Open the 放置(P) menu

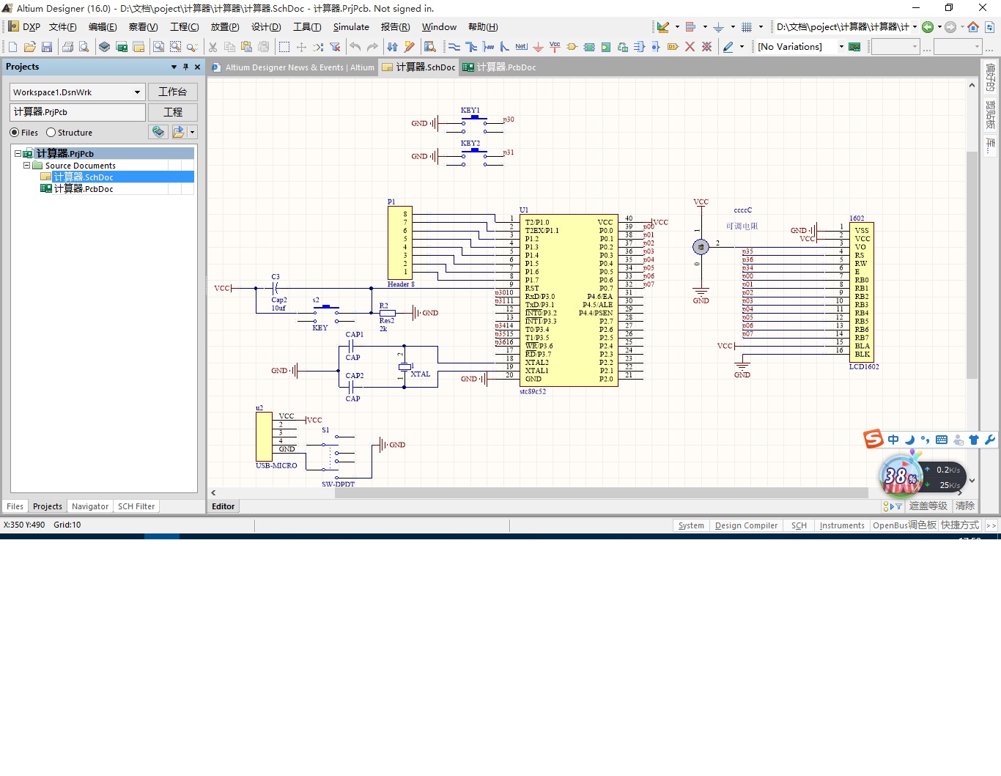pyautogui.click(x=225, y=27)
